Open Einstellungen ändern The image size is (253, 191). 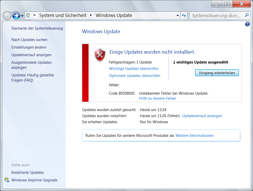pos(29,47)
